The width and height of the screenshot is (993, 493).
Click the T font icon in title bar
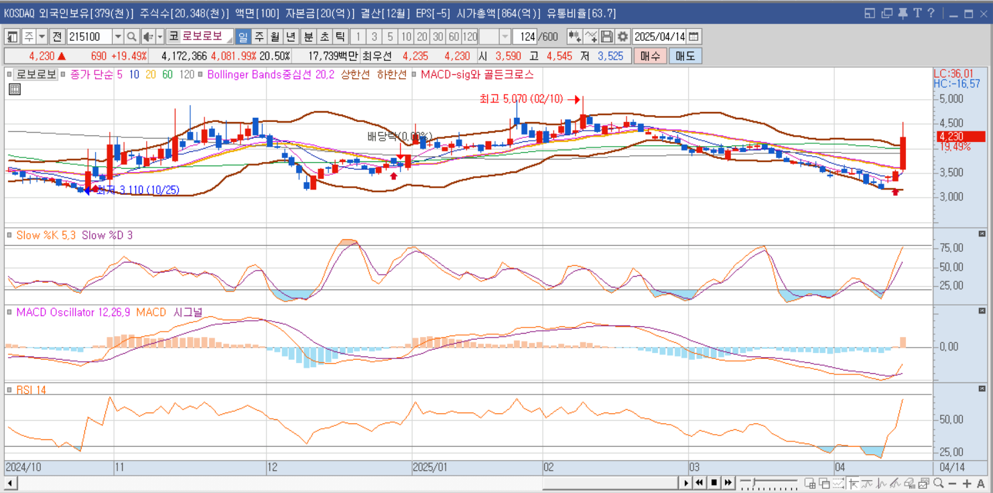[x=917, y=13]
